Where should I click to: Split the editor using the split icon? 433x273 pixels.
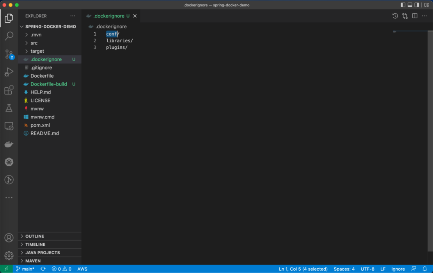click(415, 16)
